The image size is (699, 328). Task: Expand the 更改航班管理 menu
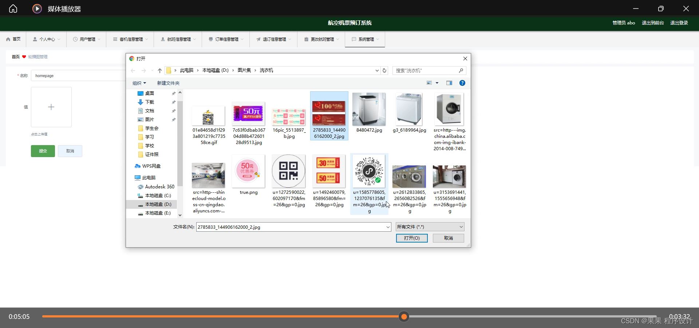[321, 39]
